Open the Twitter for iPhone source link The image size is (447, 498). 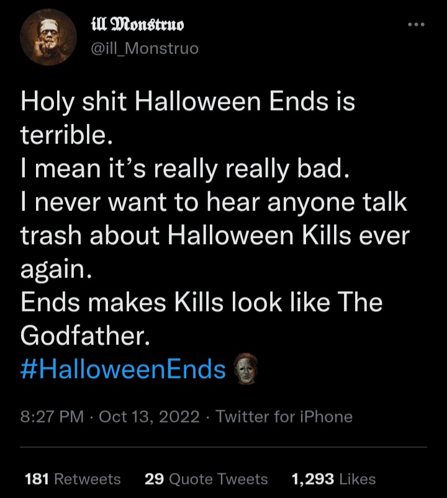[284, 417]
